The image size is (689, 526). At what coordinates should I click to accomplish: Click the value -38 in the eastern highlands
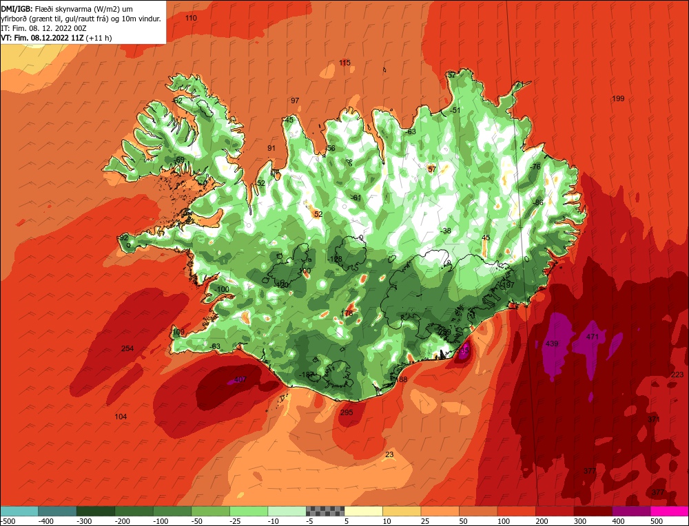(x=446, y=231)
